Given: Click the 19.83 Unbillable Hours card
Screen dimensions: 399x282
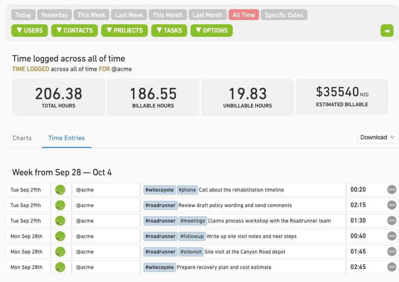Looking at the screenshot, I should pyautogui.click(x=248, y=97).
